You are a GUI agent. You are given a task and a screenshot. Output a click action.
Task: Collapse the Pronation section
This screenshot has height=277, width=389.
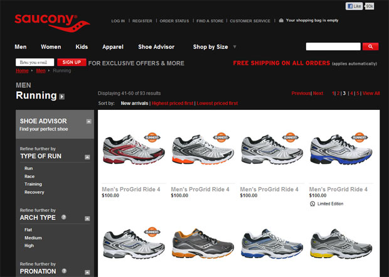[x=87, y=272]
